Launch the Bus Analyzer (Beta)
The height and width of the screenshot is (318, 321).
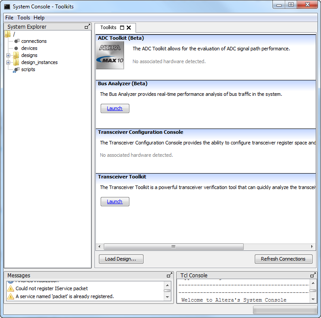115,108
